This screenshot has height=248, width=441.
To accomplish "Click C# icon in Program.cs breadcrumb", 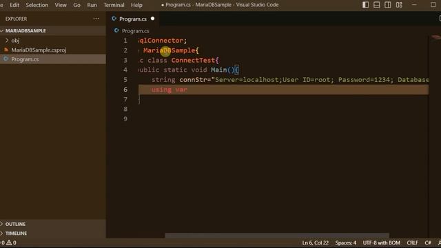I will coord(116,30).
